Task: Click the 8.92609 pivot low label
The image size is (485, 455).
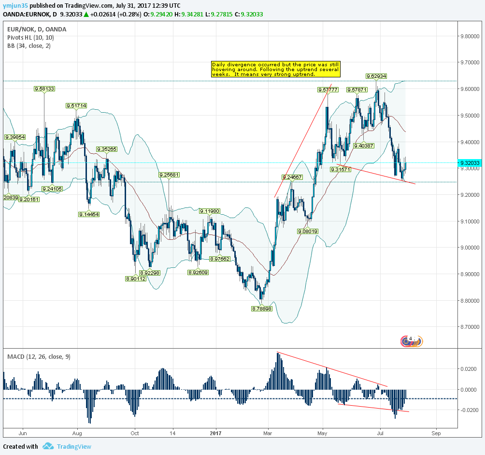Action: pos(198,273)
